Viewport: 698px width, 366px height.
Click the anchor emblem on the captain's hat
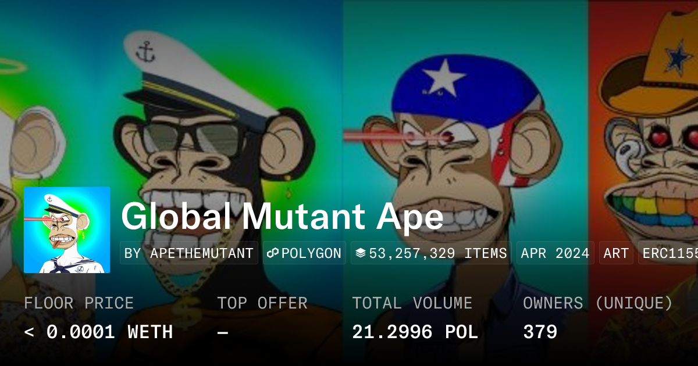click(x=145, y=52)
